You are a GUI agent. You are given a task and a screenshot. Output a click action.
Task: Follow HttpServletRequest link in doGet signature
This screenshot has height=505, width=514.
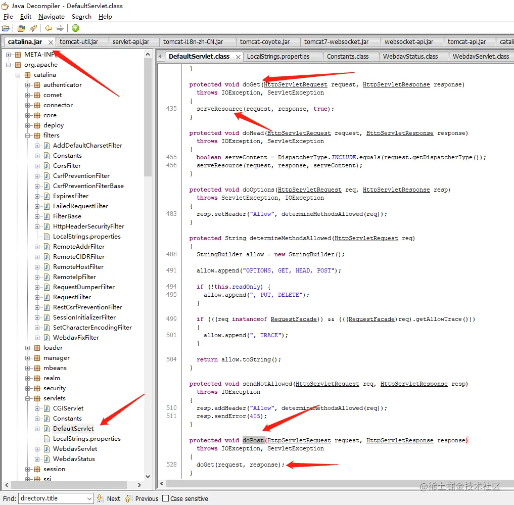(x=296, y=84)
